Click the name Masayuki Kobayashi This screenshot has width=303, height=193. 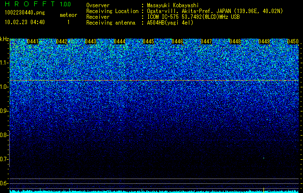click(173, 5)
